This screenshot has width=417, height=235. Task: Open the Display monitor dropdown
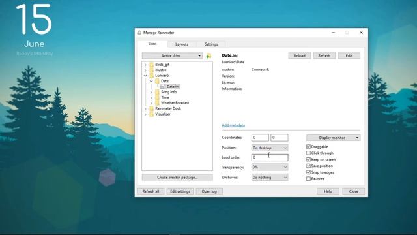[334, 138]
